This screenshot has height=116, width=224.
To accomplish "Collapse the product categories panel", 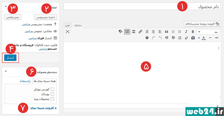I will (6, 71).
